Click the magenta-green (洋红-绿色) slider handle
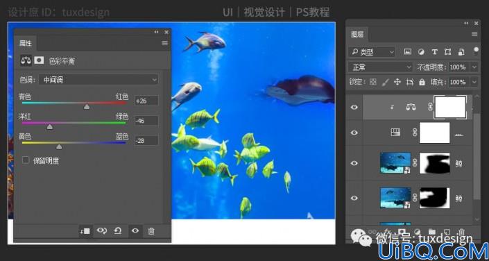The width and height of the screenshot is (489, 261). click(49, 127)
